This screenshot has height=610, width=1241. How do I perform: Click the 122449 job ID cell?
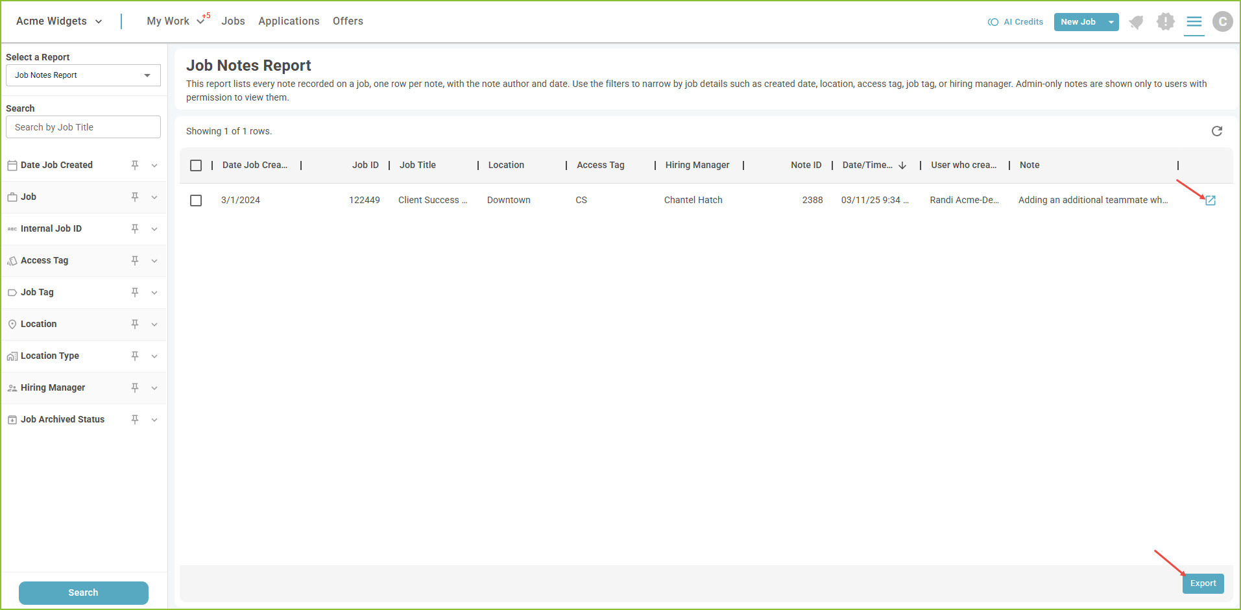pyautogui.click(x=365, y=200)
